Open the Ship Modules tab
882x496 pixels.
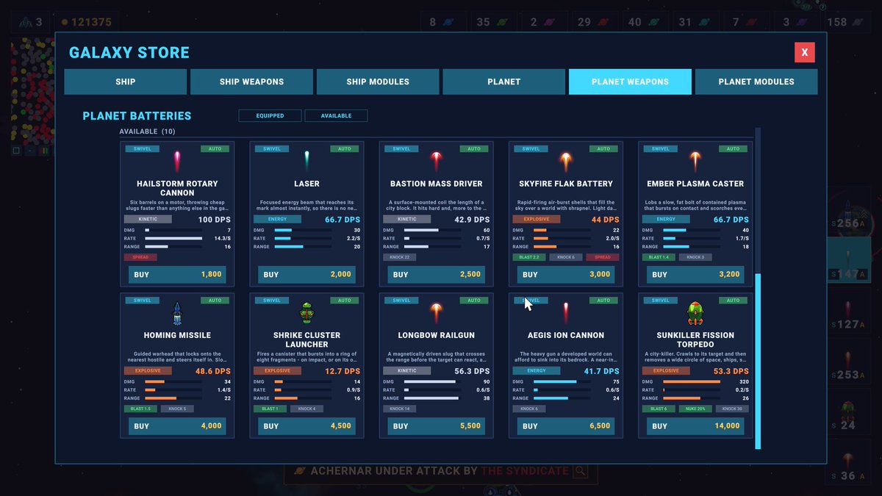tap(378, 82)
